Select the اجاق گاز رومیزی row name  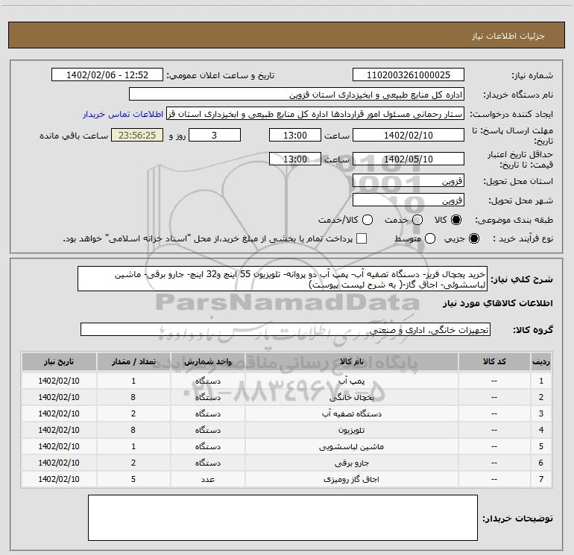[x=351, y=479]
